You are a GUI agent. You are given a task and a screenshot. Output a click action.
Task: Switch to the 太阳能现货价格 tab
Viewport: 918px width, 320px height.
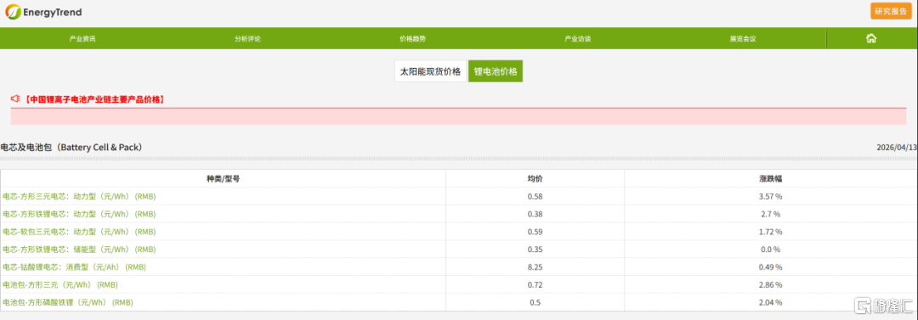click(x=430, y=71)
